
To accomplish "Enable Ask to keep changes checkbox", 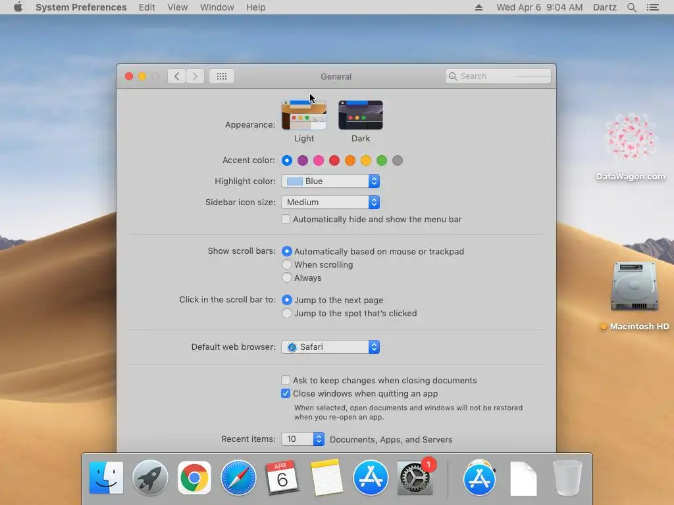I will [x=286, y=380].
